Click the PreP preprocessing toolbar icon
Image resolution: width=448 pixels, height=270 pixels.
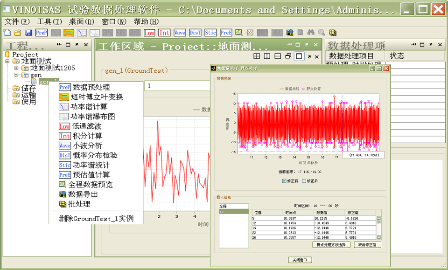[42, 33]
